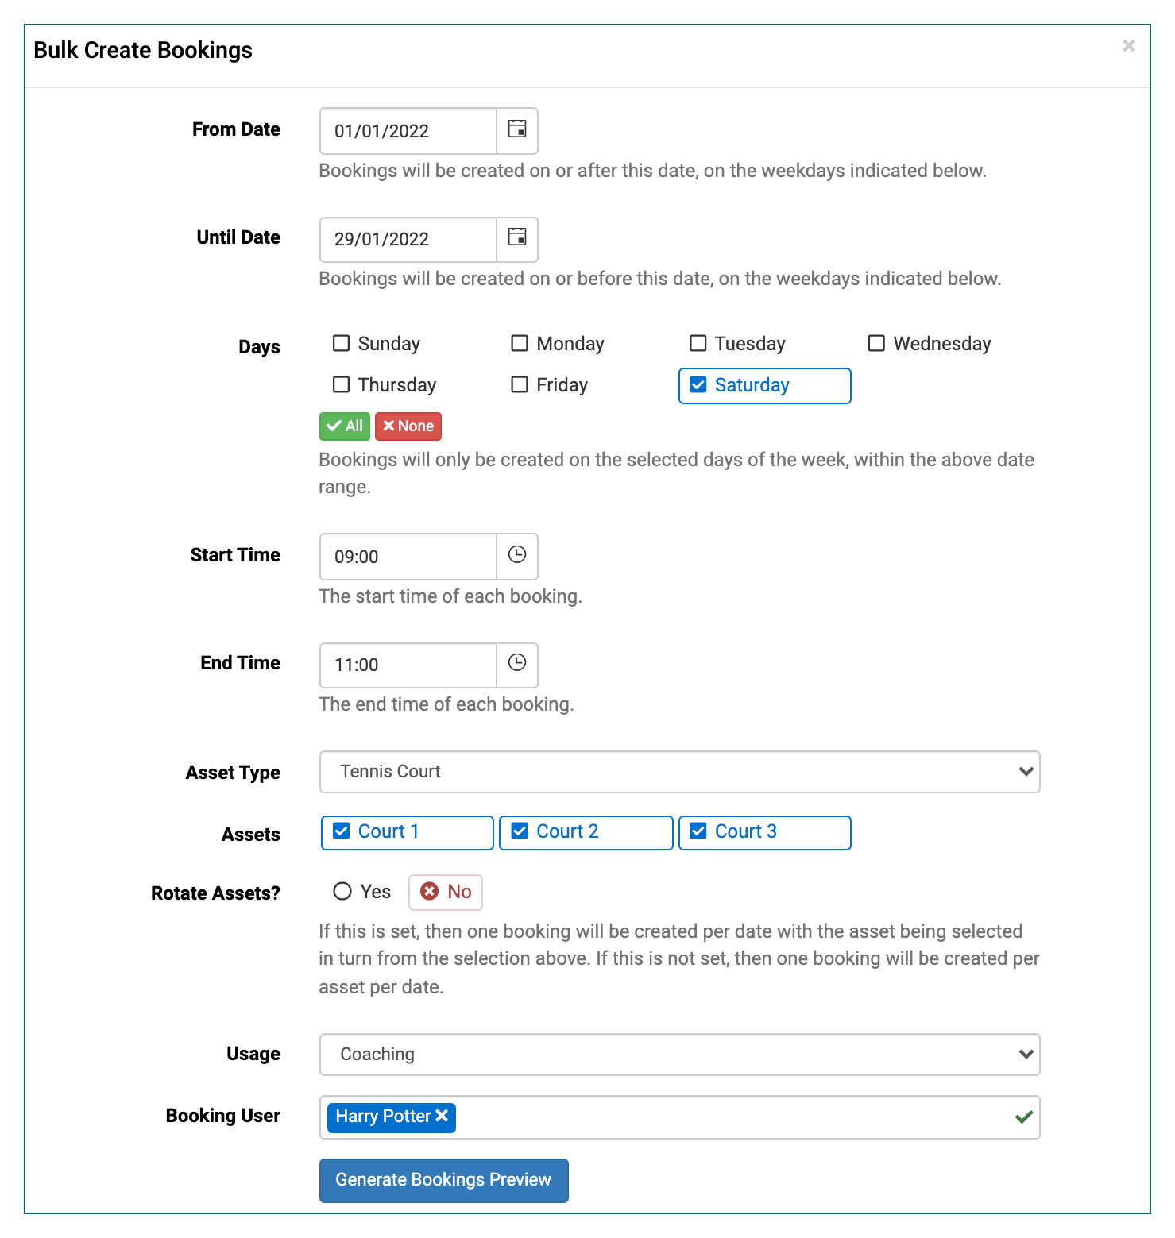This screenshot has height=1238, width=1175.
Task: Expand the Asset Type dropdown
Action: 680,772
